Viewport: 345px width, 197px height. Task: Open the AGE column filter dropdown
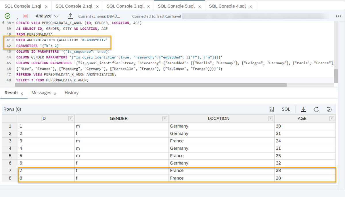(332, 119)
